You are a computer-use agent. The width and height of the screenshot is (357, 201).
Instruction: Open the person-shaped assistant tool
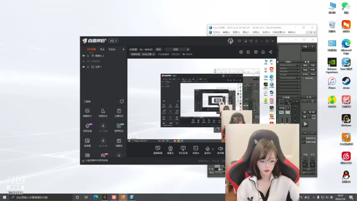click(103, 113)
